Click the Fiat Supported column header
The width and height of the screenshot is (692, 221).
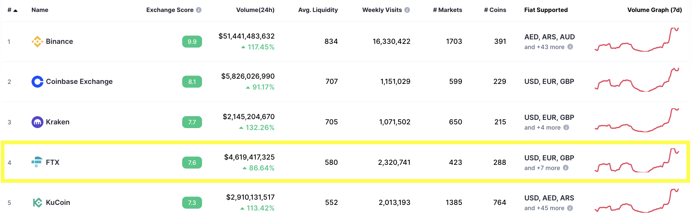coord(546,10)
